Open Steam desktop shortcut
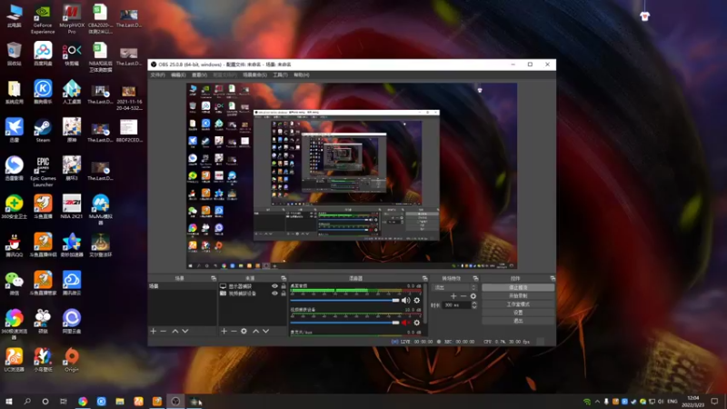This screenshot has width=727, height=409. coord(43,131)
